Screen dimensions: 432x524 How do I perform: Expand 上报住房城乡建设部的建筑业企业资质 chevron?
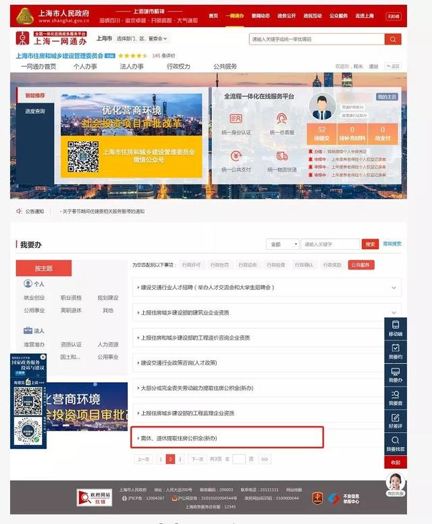pos(394,313)
